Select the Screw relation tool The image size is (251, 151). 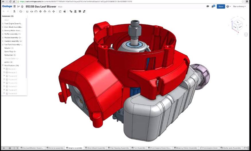[80, 12]
